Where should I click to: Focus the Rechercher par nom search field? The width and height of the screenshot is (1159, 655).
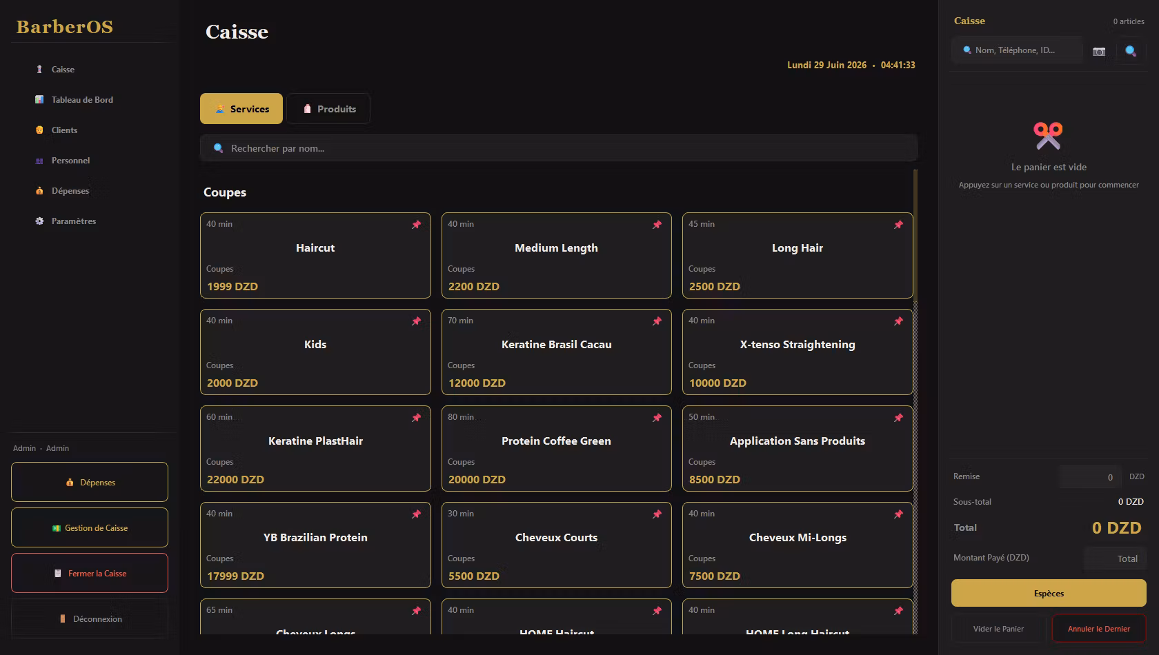559,148
